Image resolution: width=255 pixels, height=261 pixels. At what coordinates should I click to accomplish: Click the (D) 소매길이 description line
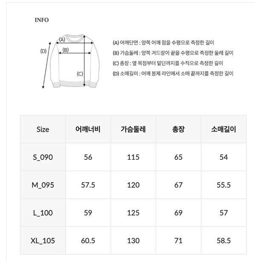[173, 73]
